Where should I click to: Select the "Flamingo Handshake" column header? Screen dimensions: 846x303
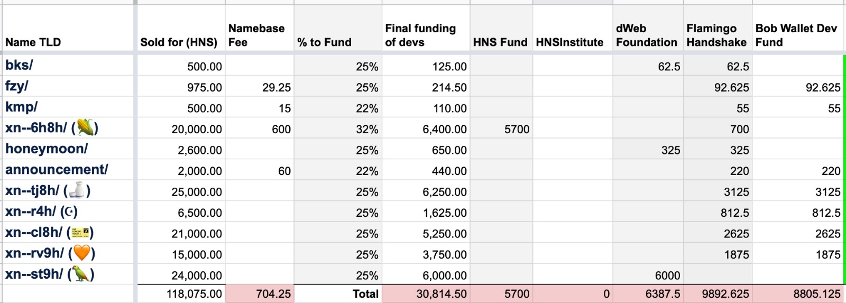point(716,35)
